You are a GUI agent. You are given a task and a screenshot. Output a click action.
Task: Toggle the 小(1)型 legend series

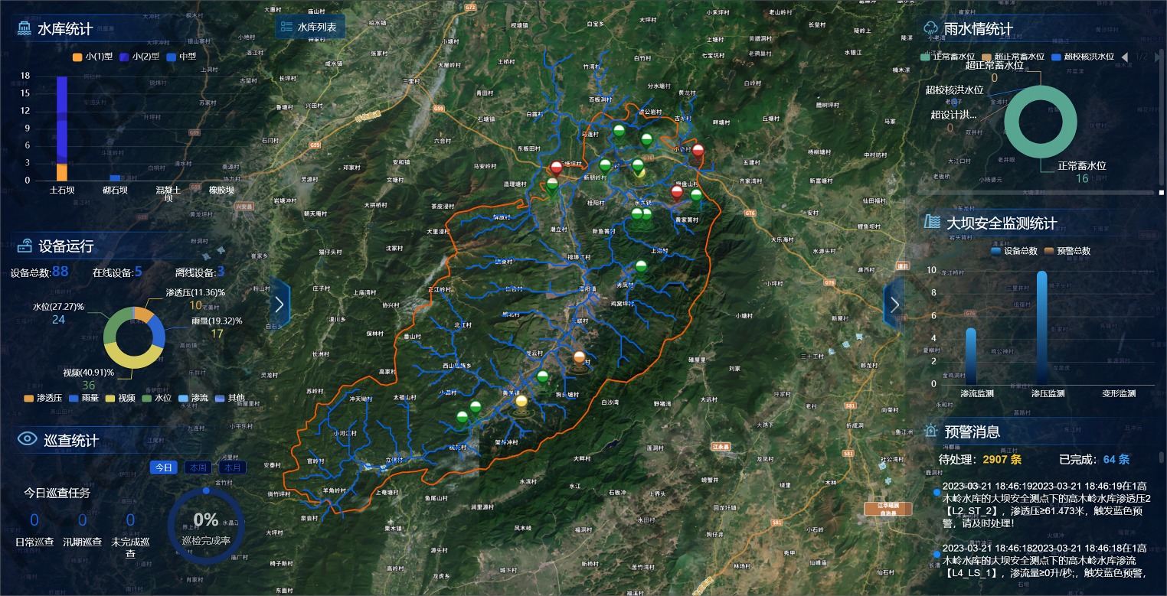(x=93, y=56)
